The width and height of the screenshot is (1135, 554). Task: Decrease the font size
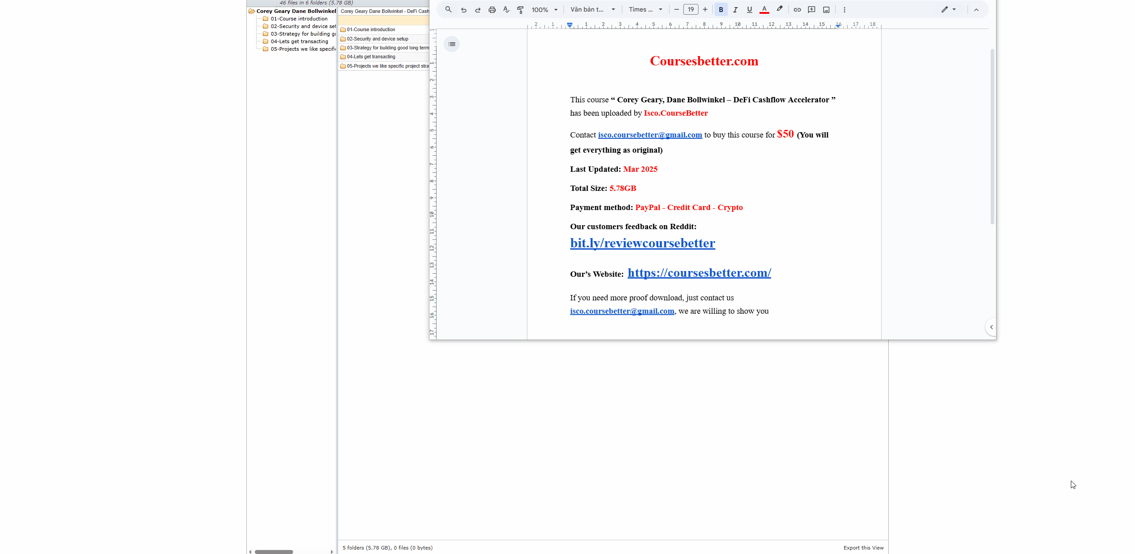click(677, 9)
